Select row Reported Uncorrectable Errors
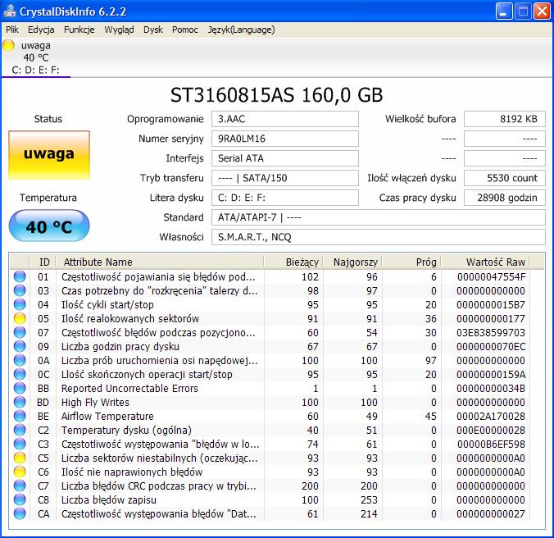 click(x=271, y=388)
